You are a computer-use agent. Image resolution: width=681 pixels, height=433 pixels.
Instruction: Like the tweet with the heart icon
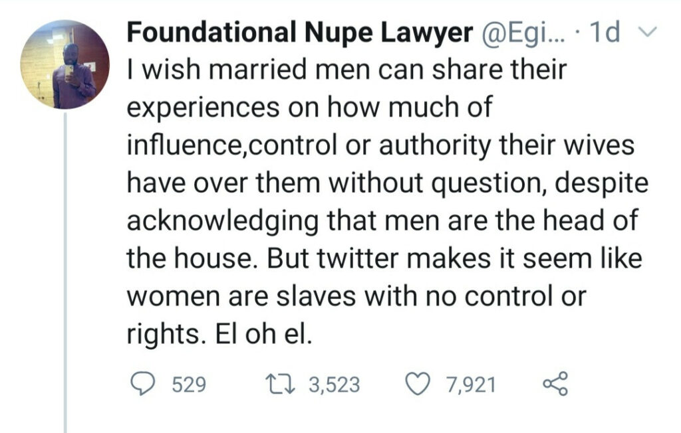click(418, 384)
